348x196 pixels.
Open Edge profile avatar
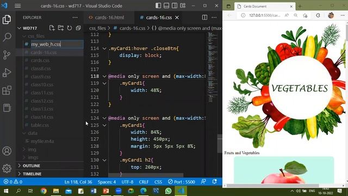[331, 15]
